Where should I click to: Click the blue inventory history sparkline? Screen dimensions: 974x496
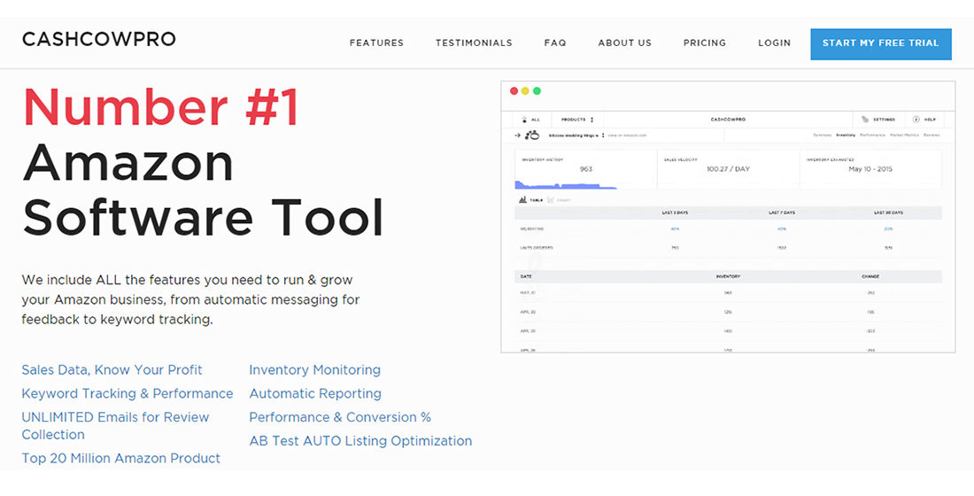click(x=566, y=184)
